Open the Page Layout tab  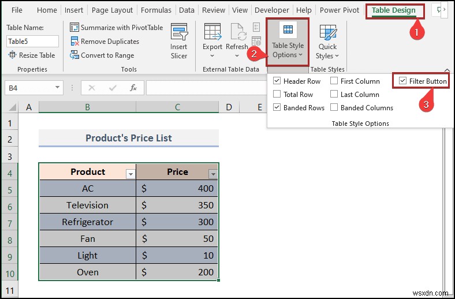(x=112, y=10)
